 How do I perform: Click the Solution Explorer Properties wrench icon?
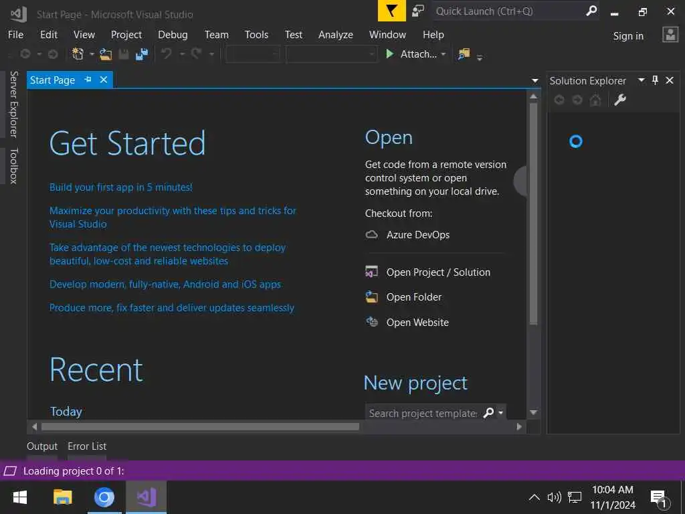[x=620, y=100]
